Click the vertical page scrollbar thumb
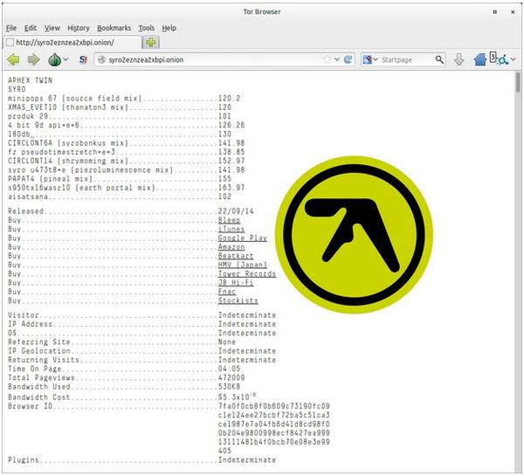This screenshot has width=524, height=476. point(518,82)
